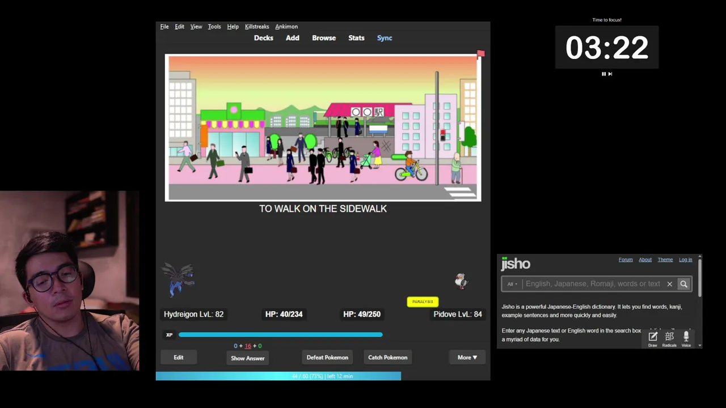Click the '03:22' timer display

pyautogui.click(x=607, y=47)
